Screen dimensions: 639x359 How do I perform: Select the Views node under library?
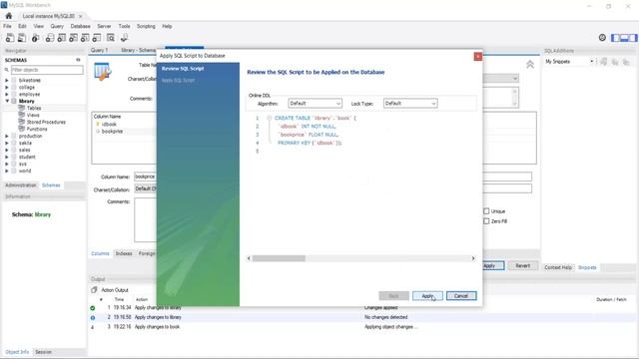coord(33,115)
